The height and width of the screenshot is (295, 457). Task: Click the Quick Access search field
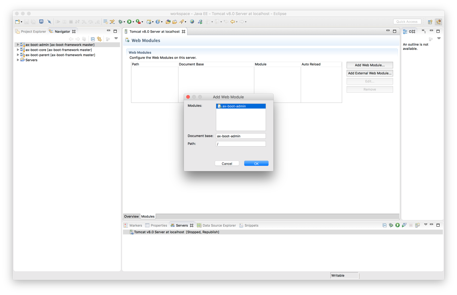coord(407,22)
